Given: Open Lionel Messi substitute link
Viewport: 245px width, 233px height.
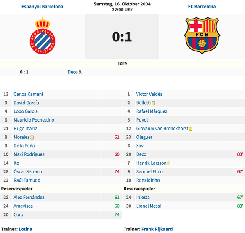Looking at the screenshot, I should coord(149,206).
